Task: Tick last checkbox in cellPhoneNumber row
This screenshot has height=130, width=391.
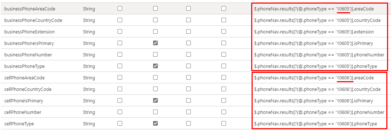Action: click(x=224, y=112)
